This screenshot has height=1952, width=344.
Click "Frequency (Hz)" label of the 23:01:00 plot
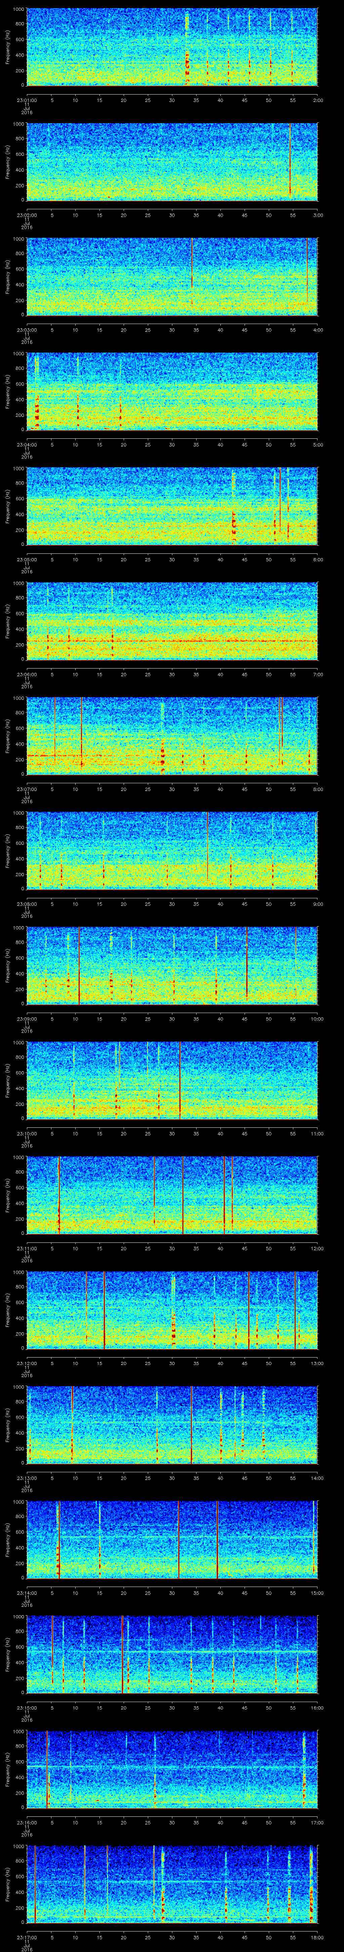coord(8,47)
